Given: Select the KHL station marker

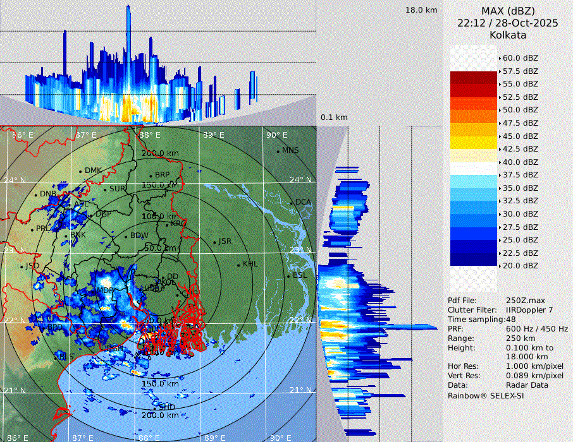Looking at the screenshot, I should click(x=238, y=265).
